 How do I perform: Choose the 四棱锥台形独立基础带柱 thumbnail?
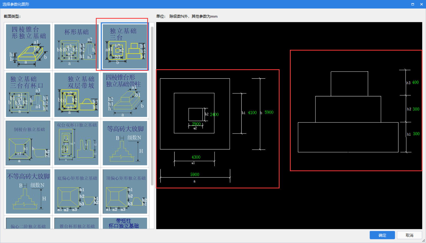(125, 95)
